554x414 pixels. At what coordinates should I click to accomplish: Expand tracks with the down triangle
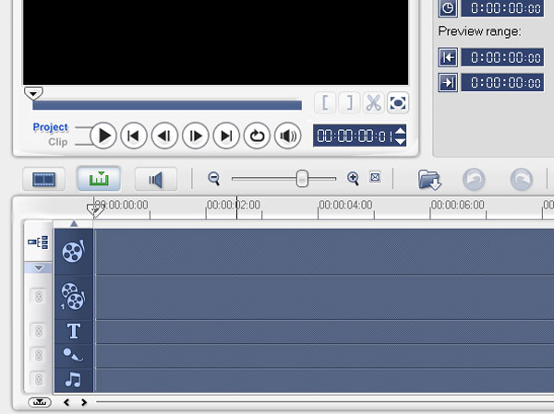[39, 268]
